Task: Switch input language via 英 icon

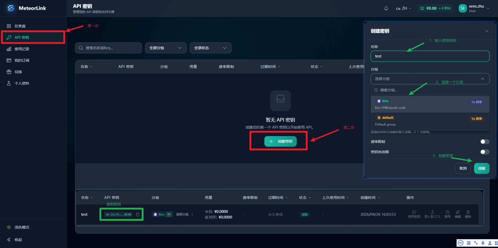Action: coord(469,243)
